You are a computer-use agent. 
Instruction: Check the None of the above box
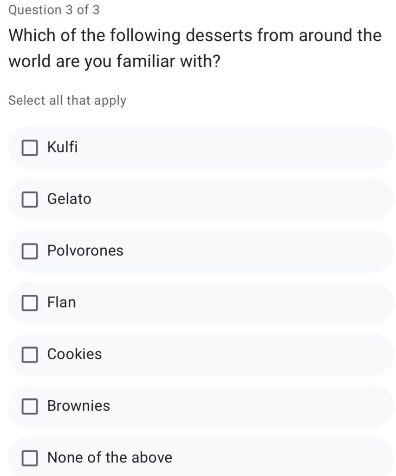(x=30, y=458)
